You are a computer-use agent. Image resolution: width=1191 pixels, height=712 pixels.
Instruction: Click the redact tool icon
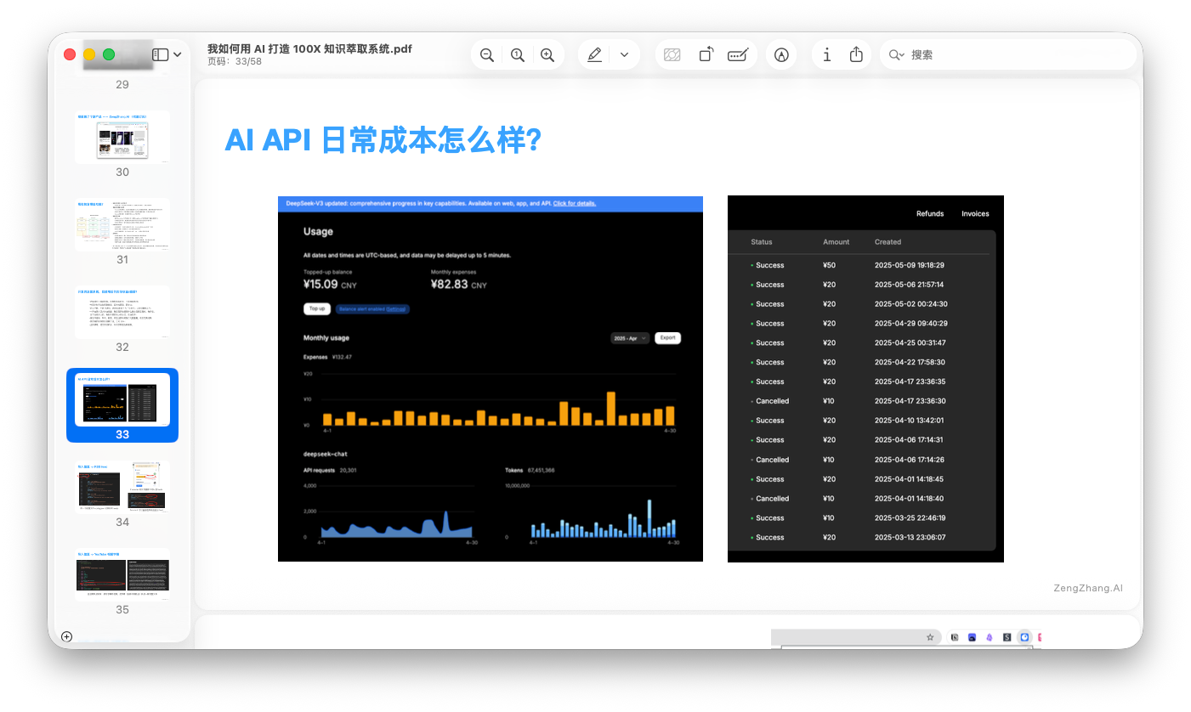(672, 54)
